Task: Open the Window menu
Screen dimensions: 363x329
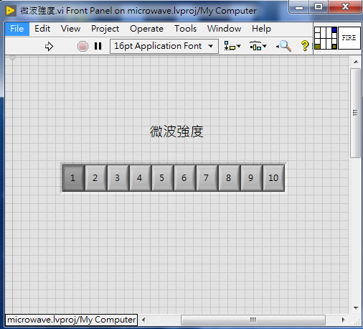Action: coord(224,29)
